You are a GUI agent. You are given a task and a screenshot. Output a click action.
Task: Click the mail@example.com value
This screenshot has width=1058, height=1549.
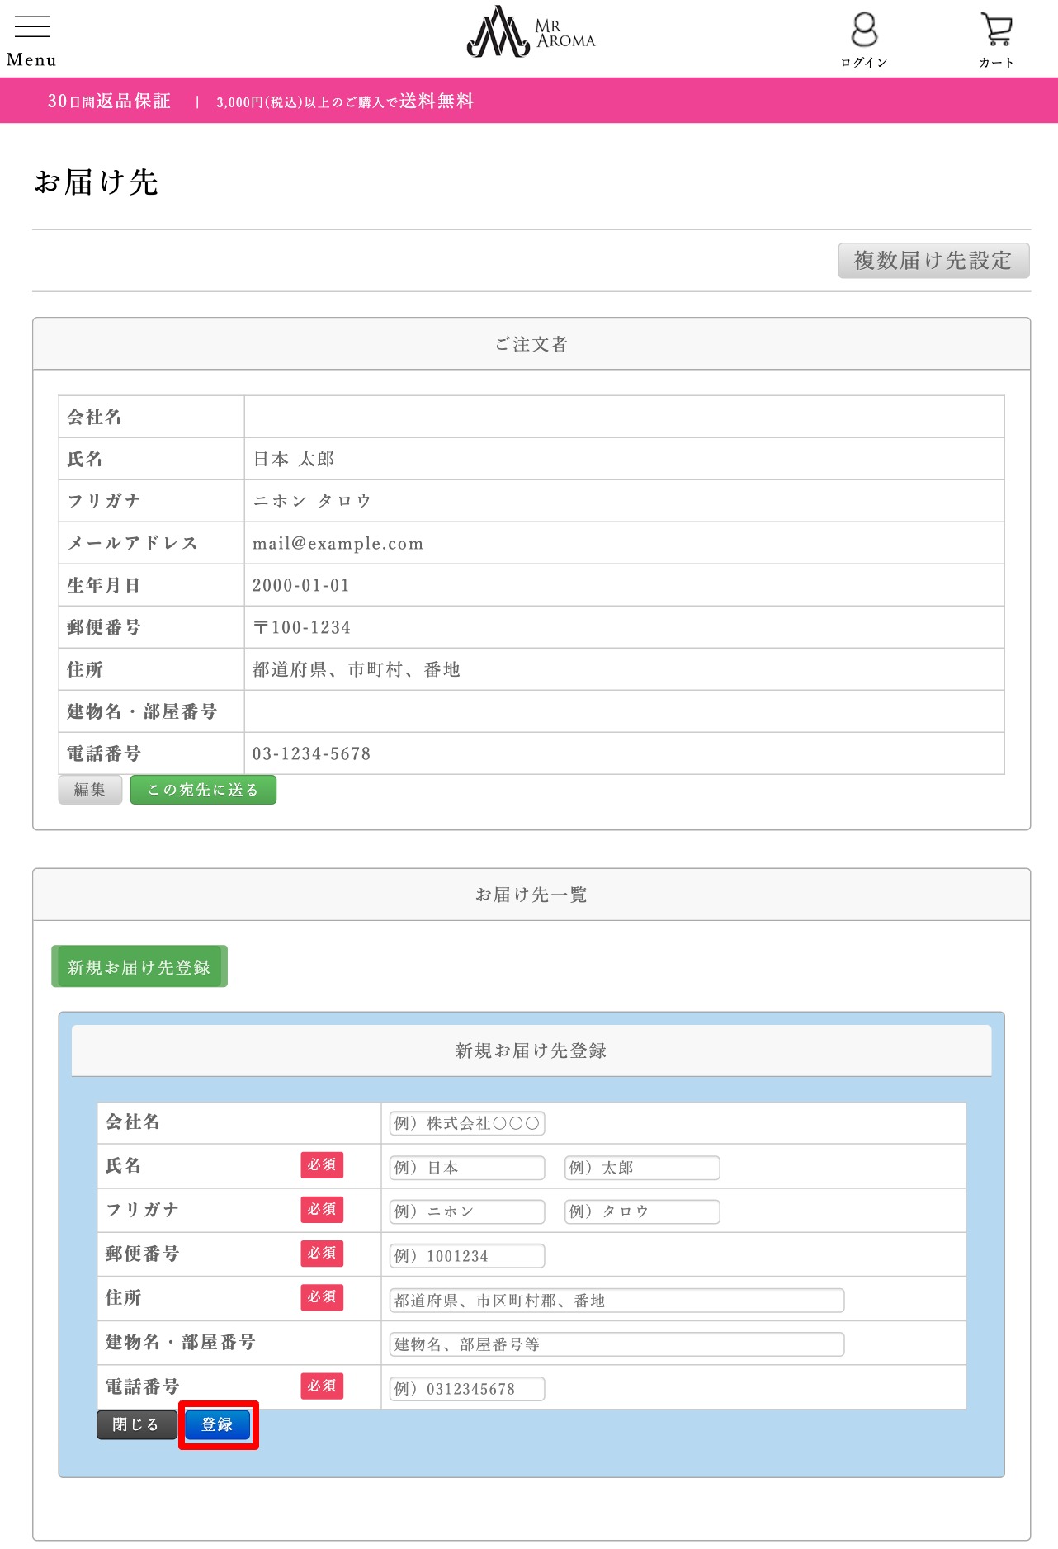(338, 543)
